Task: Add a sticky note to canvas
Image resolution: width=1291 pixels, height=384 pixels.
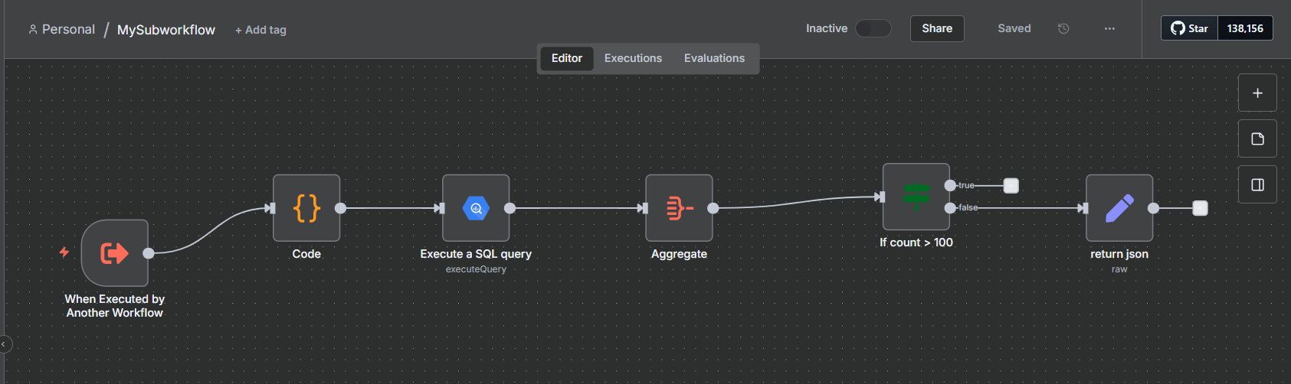Action: 1257,139
